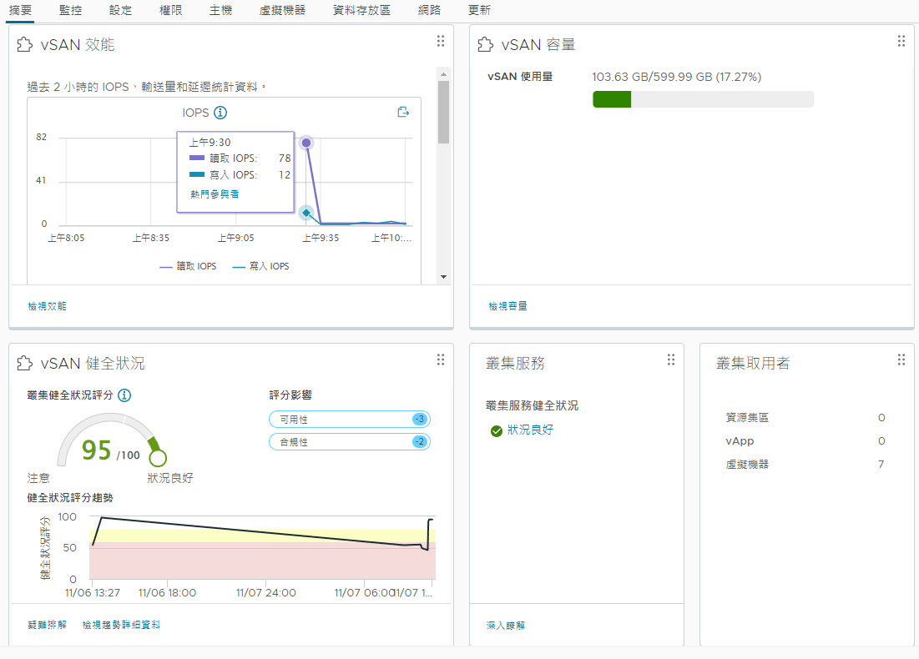Click the vSAN 效能 card puzzle icon
Image resolution: width=919 pixels, height=659 pixels.
(24, 44)
